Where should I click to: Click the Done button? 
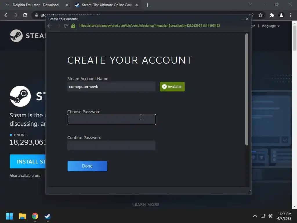[87, 166]
